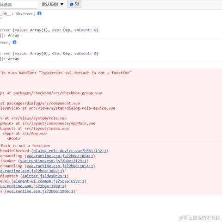Open the vue.runtime.esm.js?2b0e:1980:1 link
Screen dimensions: 222x222
click(32, 186)
